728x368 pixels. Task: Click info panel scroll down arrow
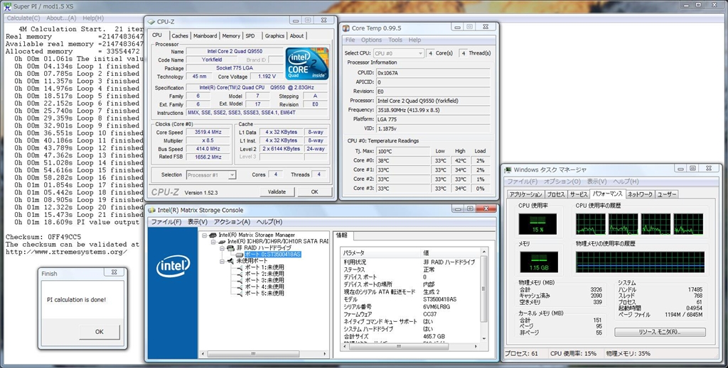coord(483,339)
